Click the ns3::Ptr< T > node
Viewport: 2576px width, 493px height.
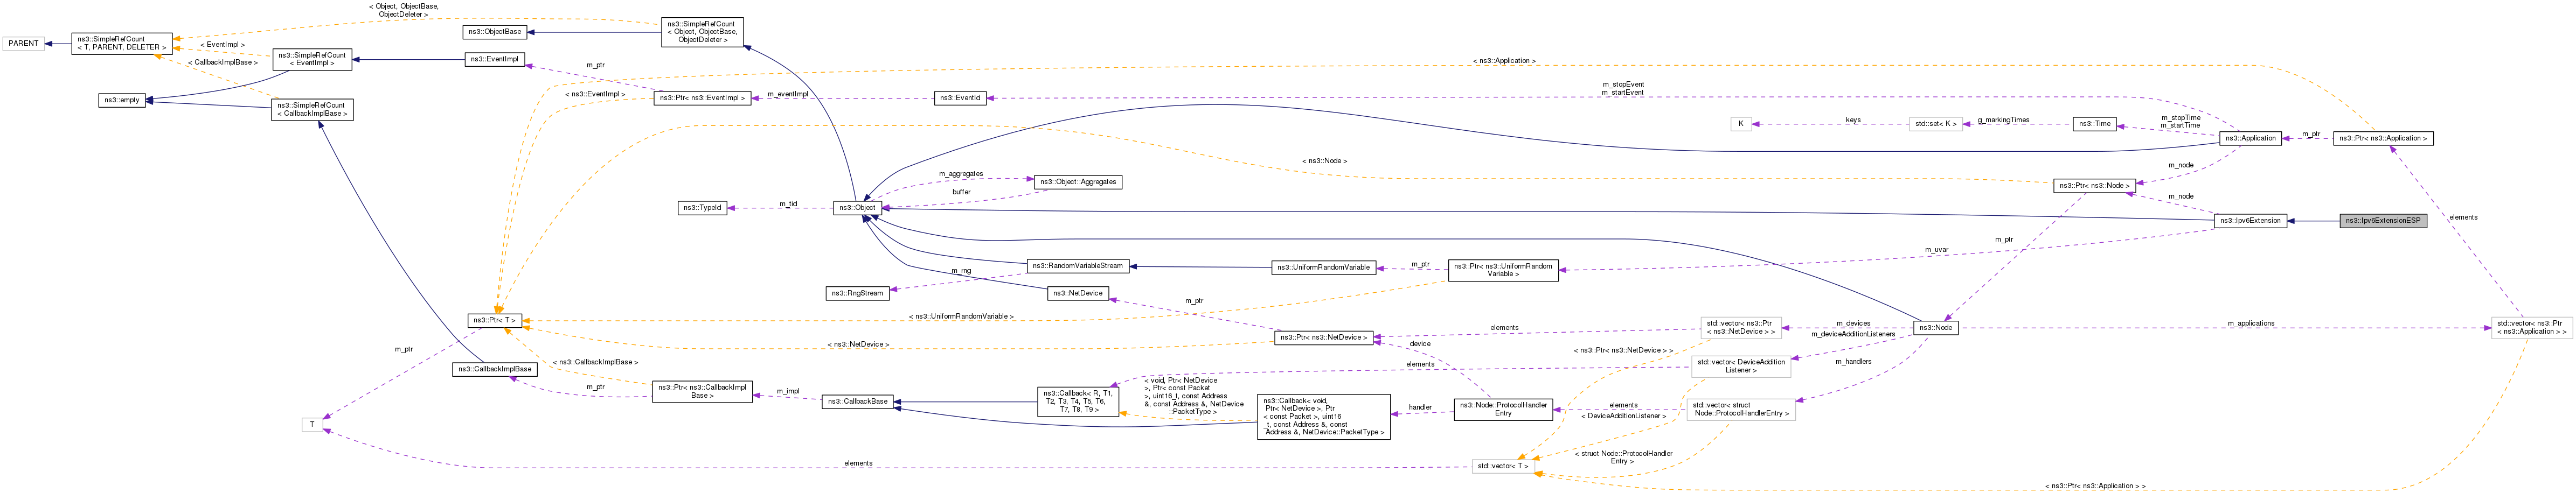[495, 320]
